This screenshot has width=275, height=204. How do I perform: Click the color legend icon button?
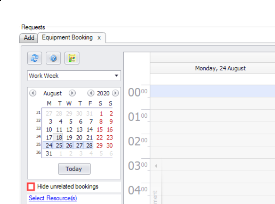[72, 58]
